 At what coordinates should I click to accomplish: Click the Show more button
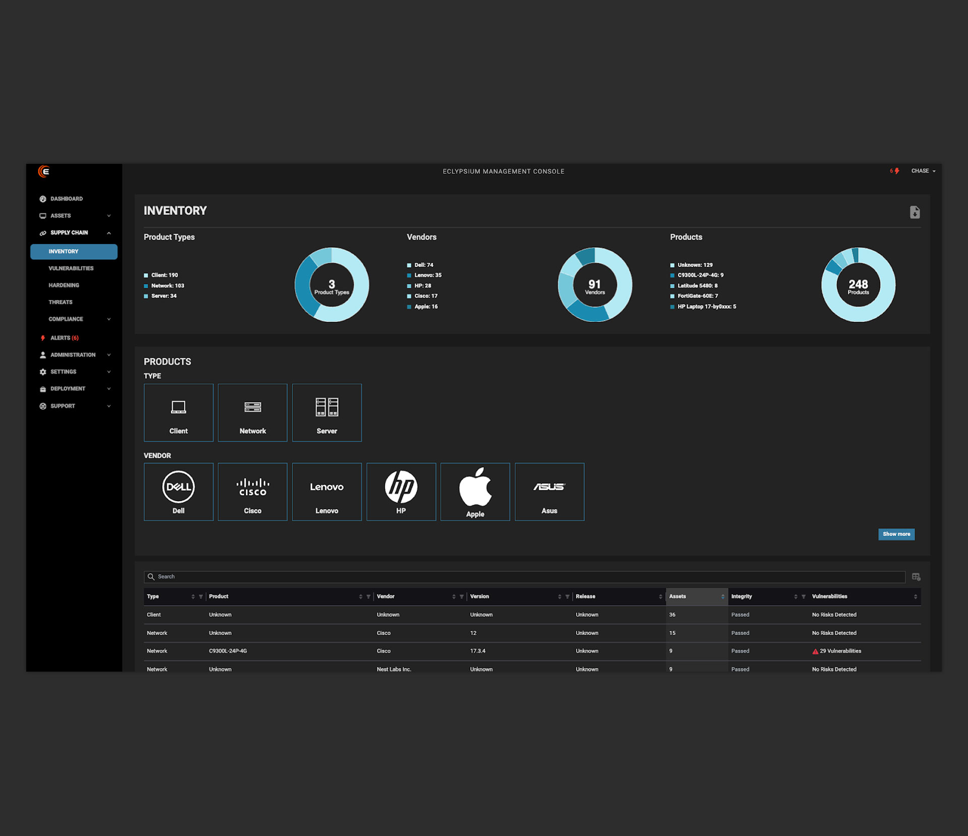pos(896,534)
